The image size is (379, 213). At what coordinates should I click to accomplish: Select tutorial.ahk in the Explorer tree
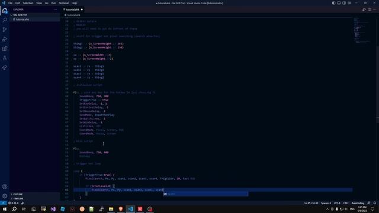pyautogui.click(x=35, y=20)
